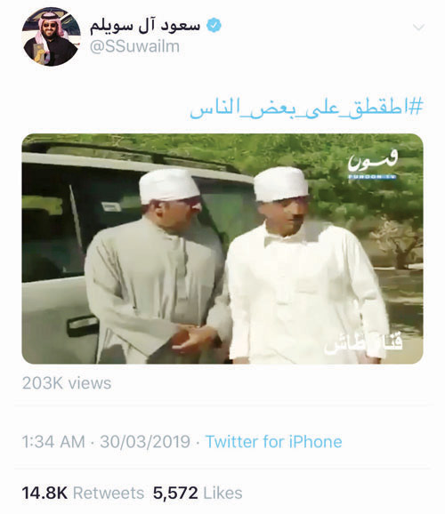Open the Twitter for iPhone source link

click(274, 442)
